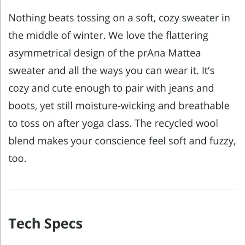Screen dimensions: 245x245
Task: Select the final word "too."
Action: [17, 158]
